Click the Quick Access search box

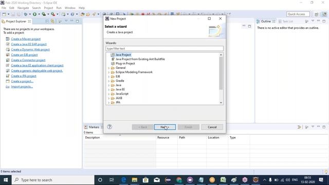pyautogui.click(x=298, y=14)
